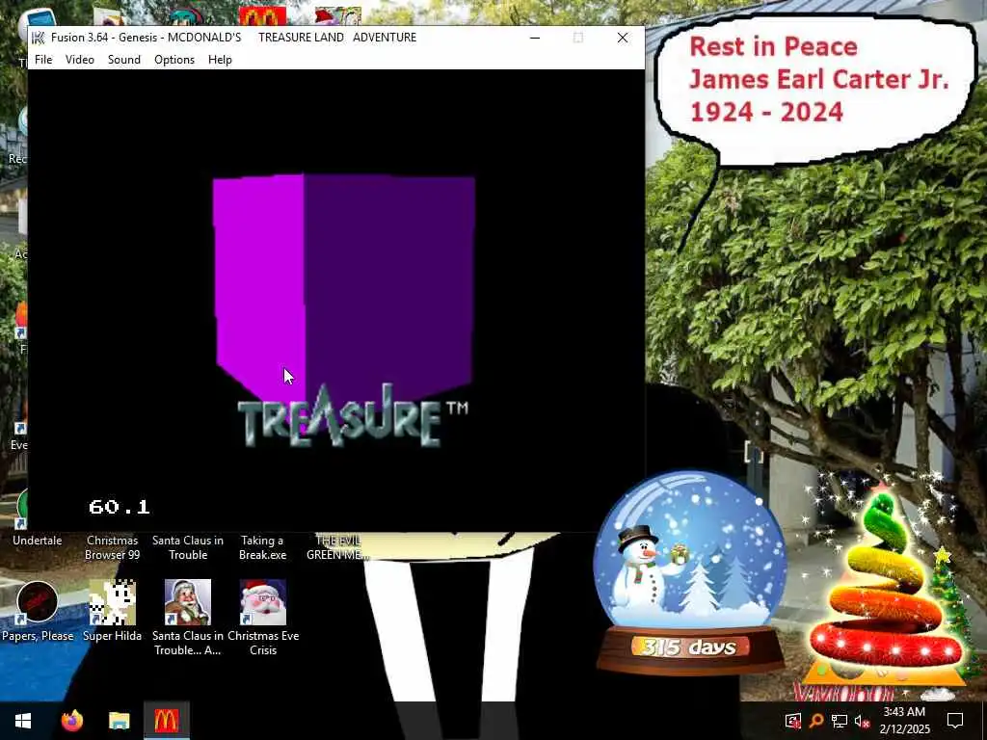
Task: Open the Video menu in Fusion
Action: [80, 60]
